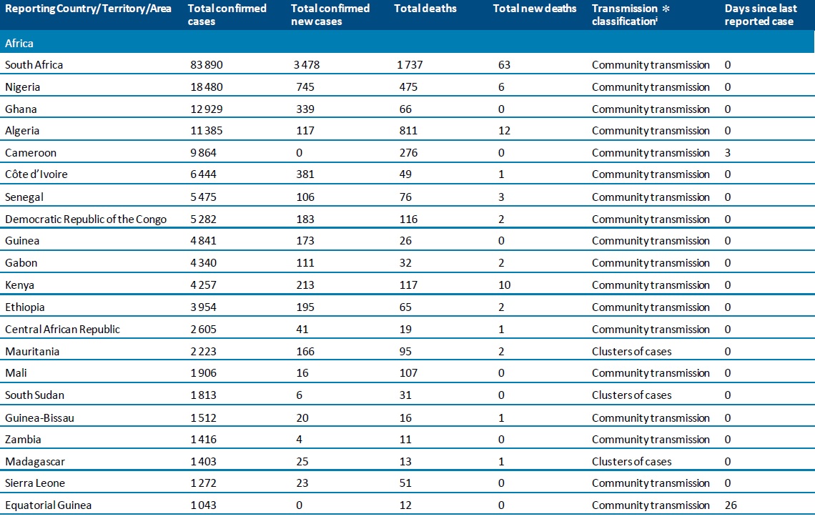Viewport: 815px width, 519px height.
Task: Click the 'Days since last reported case' header
Action: point(761,15)
